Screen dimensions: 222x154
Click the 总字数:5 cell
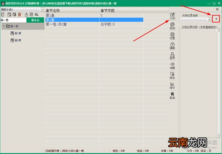click(108, 24)
